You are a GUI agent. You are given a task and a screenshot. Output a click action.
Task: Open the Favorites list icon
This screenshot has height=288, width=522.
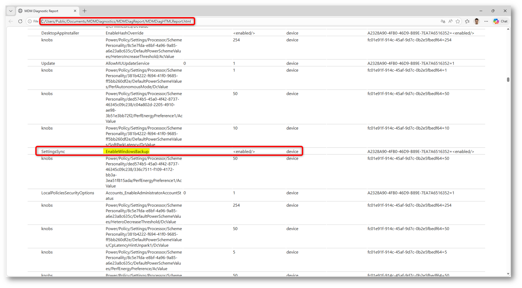[x=467, y=21]
